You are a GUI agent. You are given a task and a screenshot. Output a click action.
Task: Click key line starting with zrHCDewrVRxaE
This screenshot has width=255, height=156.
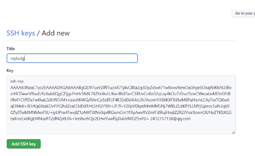click(121, 94)
